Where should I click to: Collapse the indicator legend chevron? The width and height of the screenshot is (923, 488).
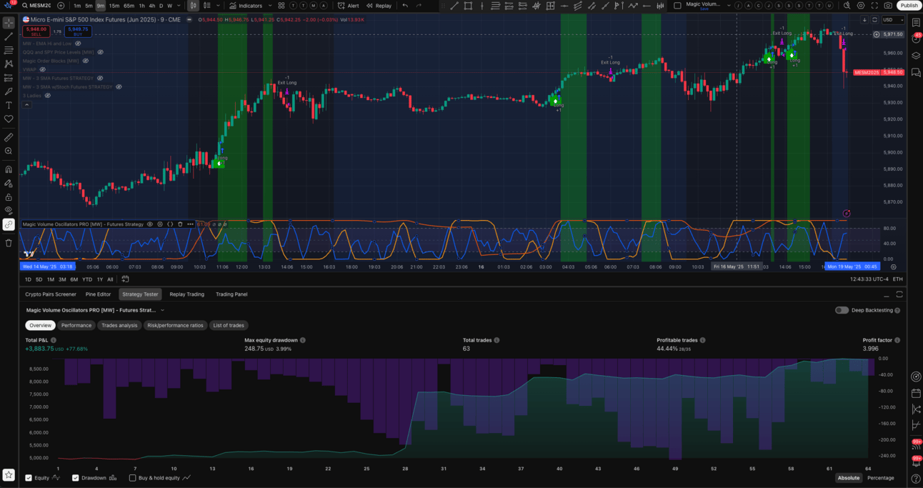click(27, 104)
